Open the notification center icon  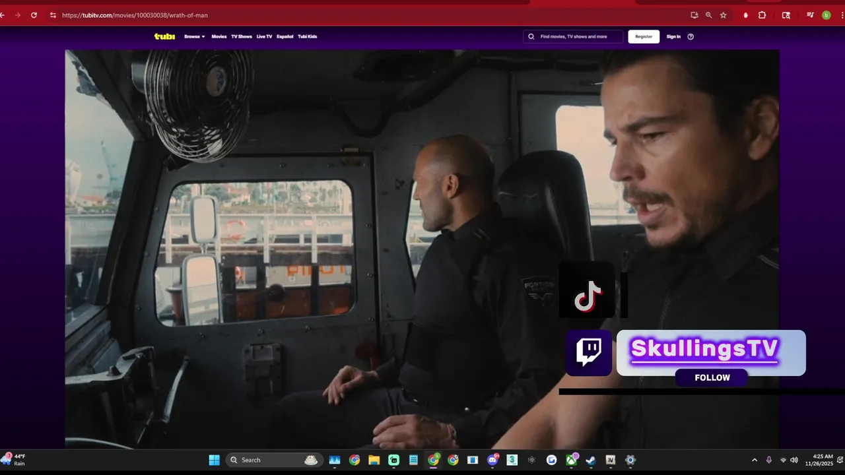click(x=840, y=460)
